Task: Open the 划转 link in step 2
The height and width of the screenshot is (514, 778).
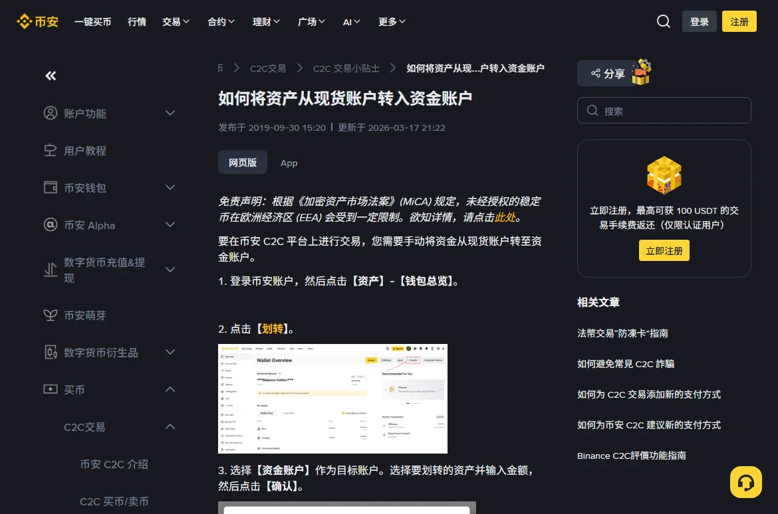Action: (x=273, y=329)
